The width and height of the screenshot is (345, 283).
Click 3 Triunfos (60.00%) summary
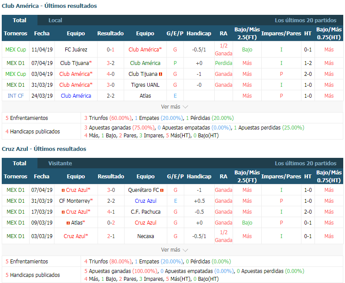108,118
